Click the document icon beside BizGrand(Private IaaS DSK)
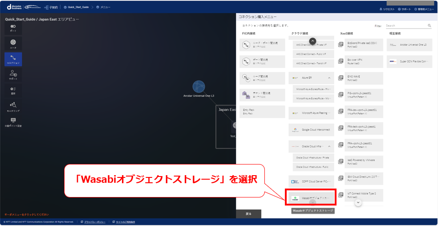The image size is (438, 226). click(x=341, y=45)
